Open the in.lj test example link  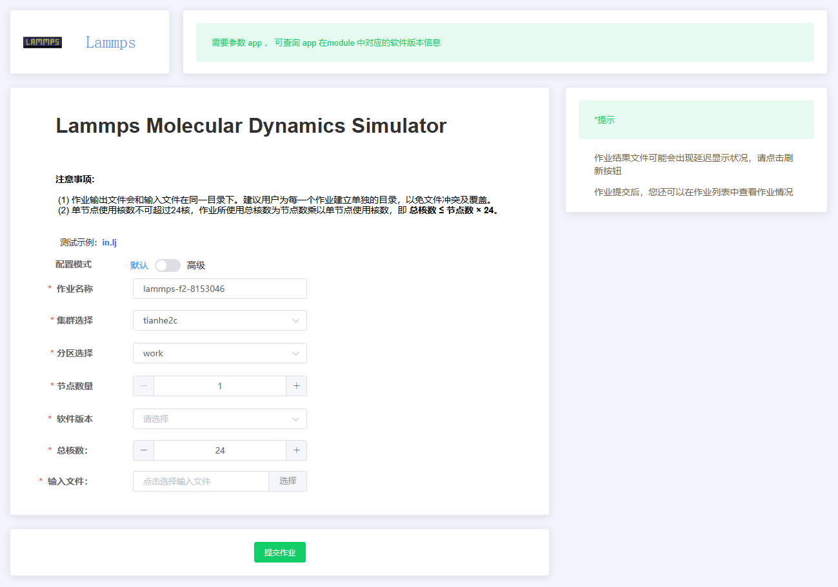coord(109,243)
